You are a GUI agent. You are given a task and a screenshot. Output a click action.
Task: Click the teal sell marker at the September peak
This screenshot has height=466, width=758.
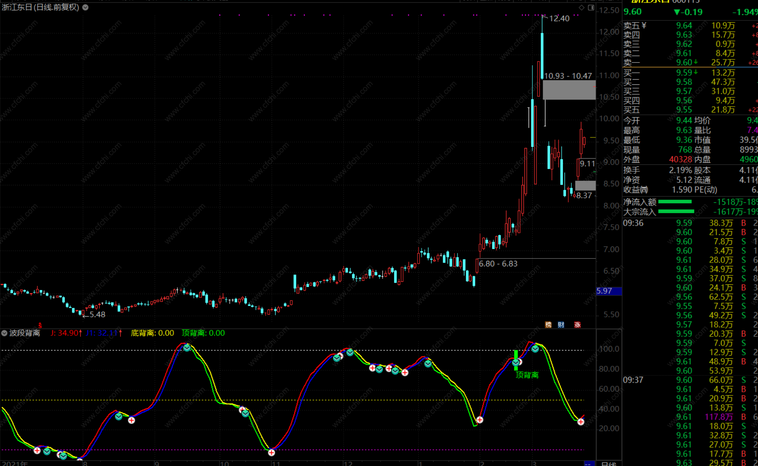187,348
